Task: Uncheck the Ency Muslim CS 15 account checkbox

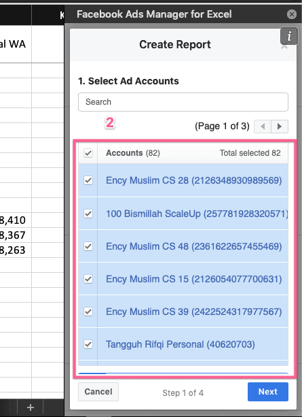Action: coord(88,279)
